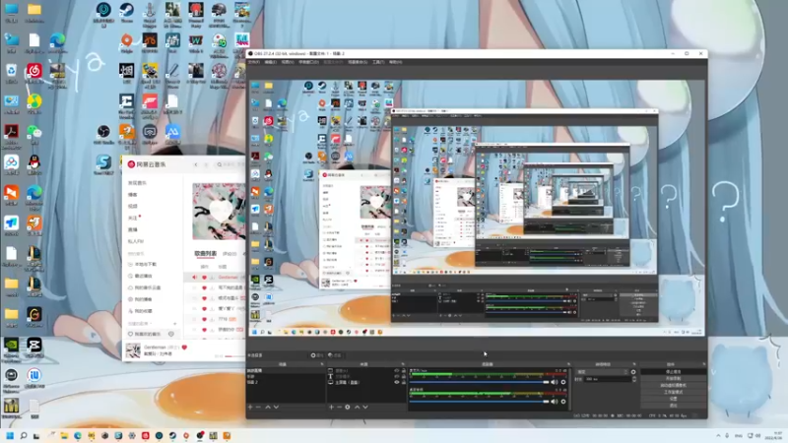Mute the first audio mixer channel
This screenshot has width=788, height=443.
pyautogui.click(x=555, y=382)
